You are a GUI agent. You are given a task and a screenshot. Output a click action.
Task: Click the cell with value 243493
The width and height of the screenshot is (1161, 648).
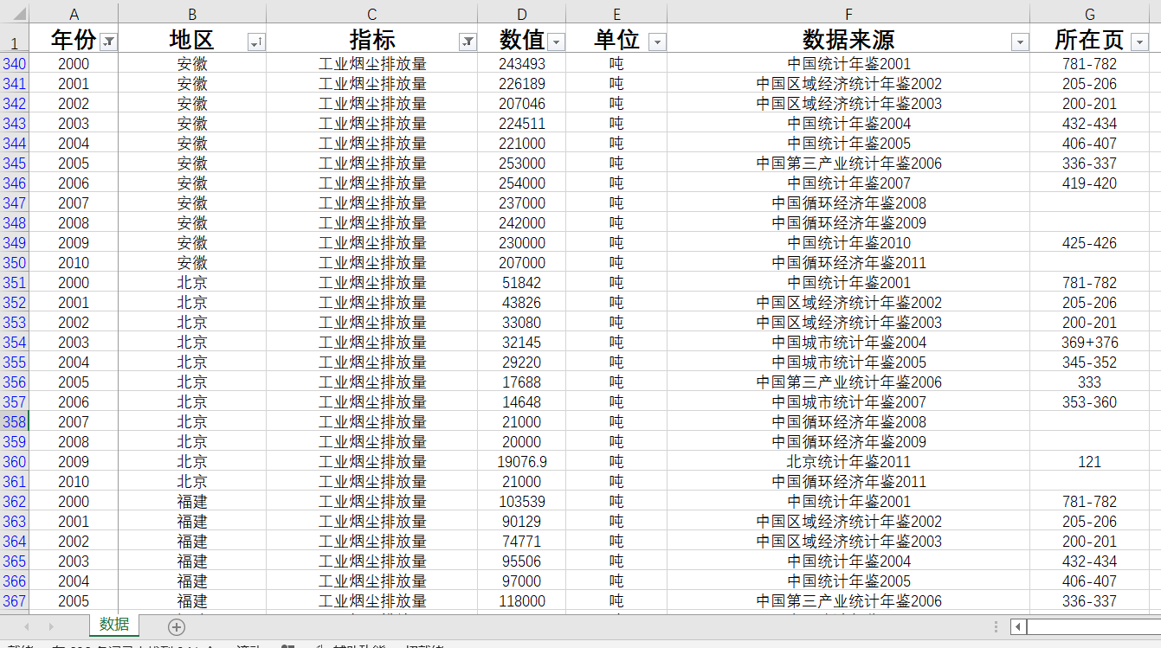click(522, 64)
